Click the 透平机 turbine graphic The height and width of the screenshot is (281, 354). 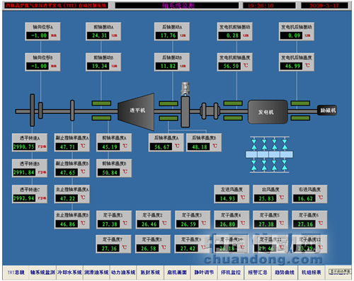point(136,112)
